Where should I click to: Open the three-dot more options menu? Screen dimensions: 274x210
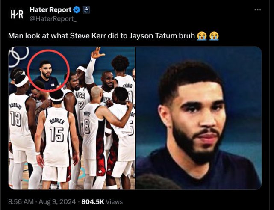tap(258, 10)
